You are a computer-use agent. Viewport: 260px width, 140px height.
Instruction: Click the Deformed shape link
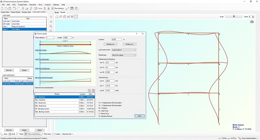coord(41,50)
